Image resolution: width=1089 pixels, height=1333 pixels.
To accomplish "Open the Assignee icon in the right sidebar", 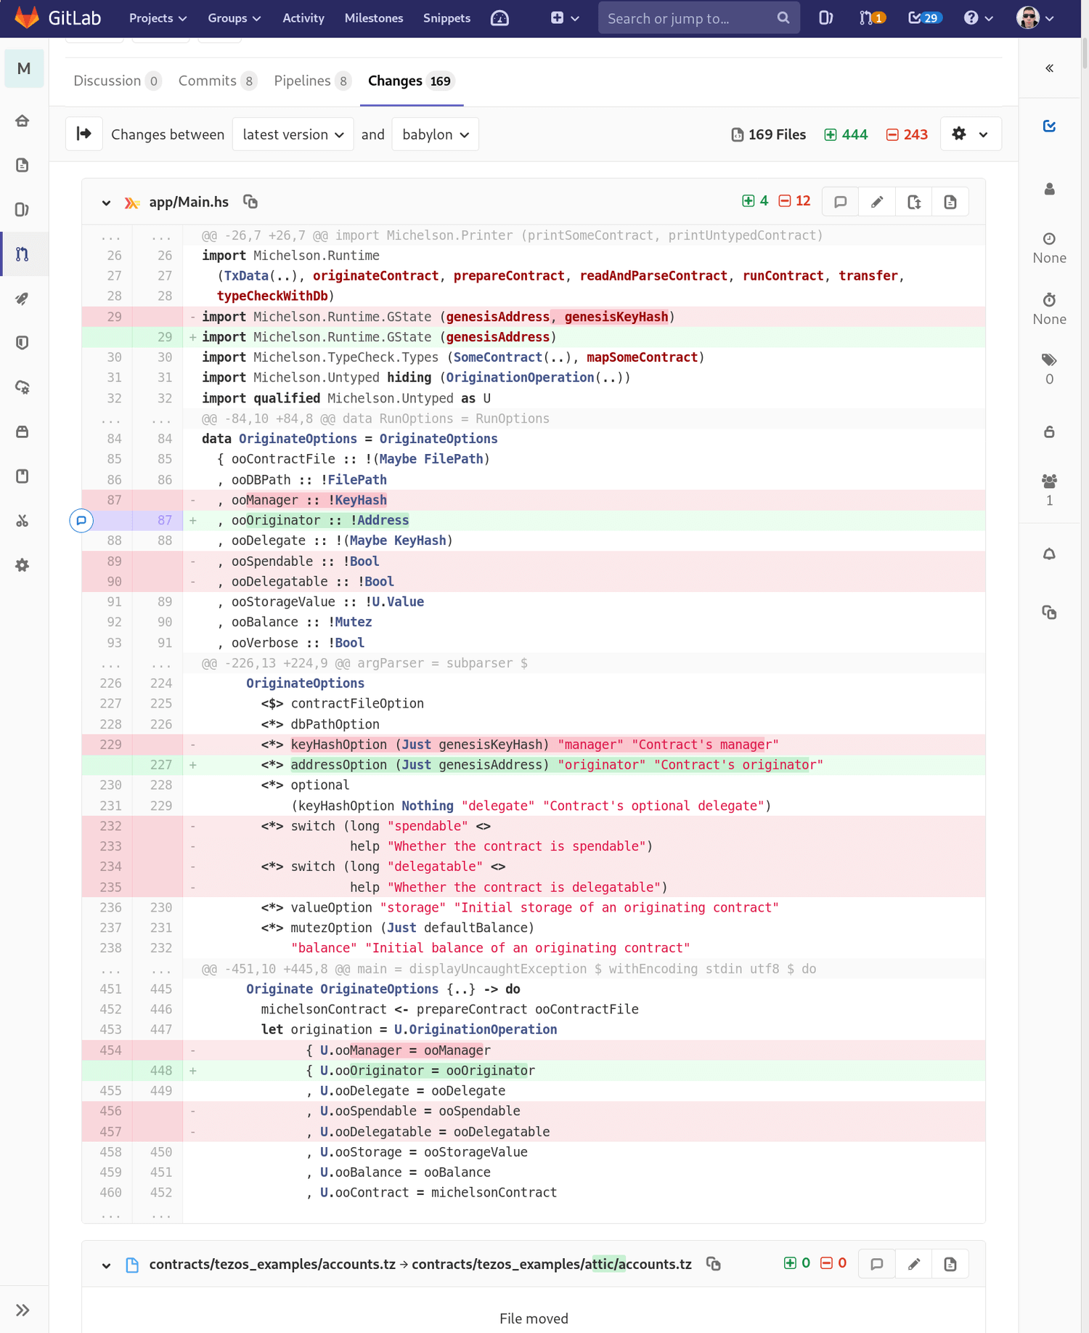I will [1049, 190].
